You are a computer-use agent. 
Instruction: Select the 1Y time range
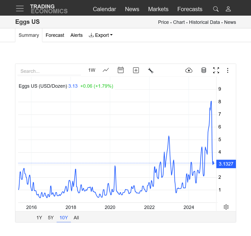[x=39, y=218]
